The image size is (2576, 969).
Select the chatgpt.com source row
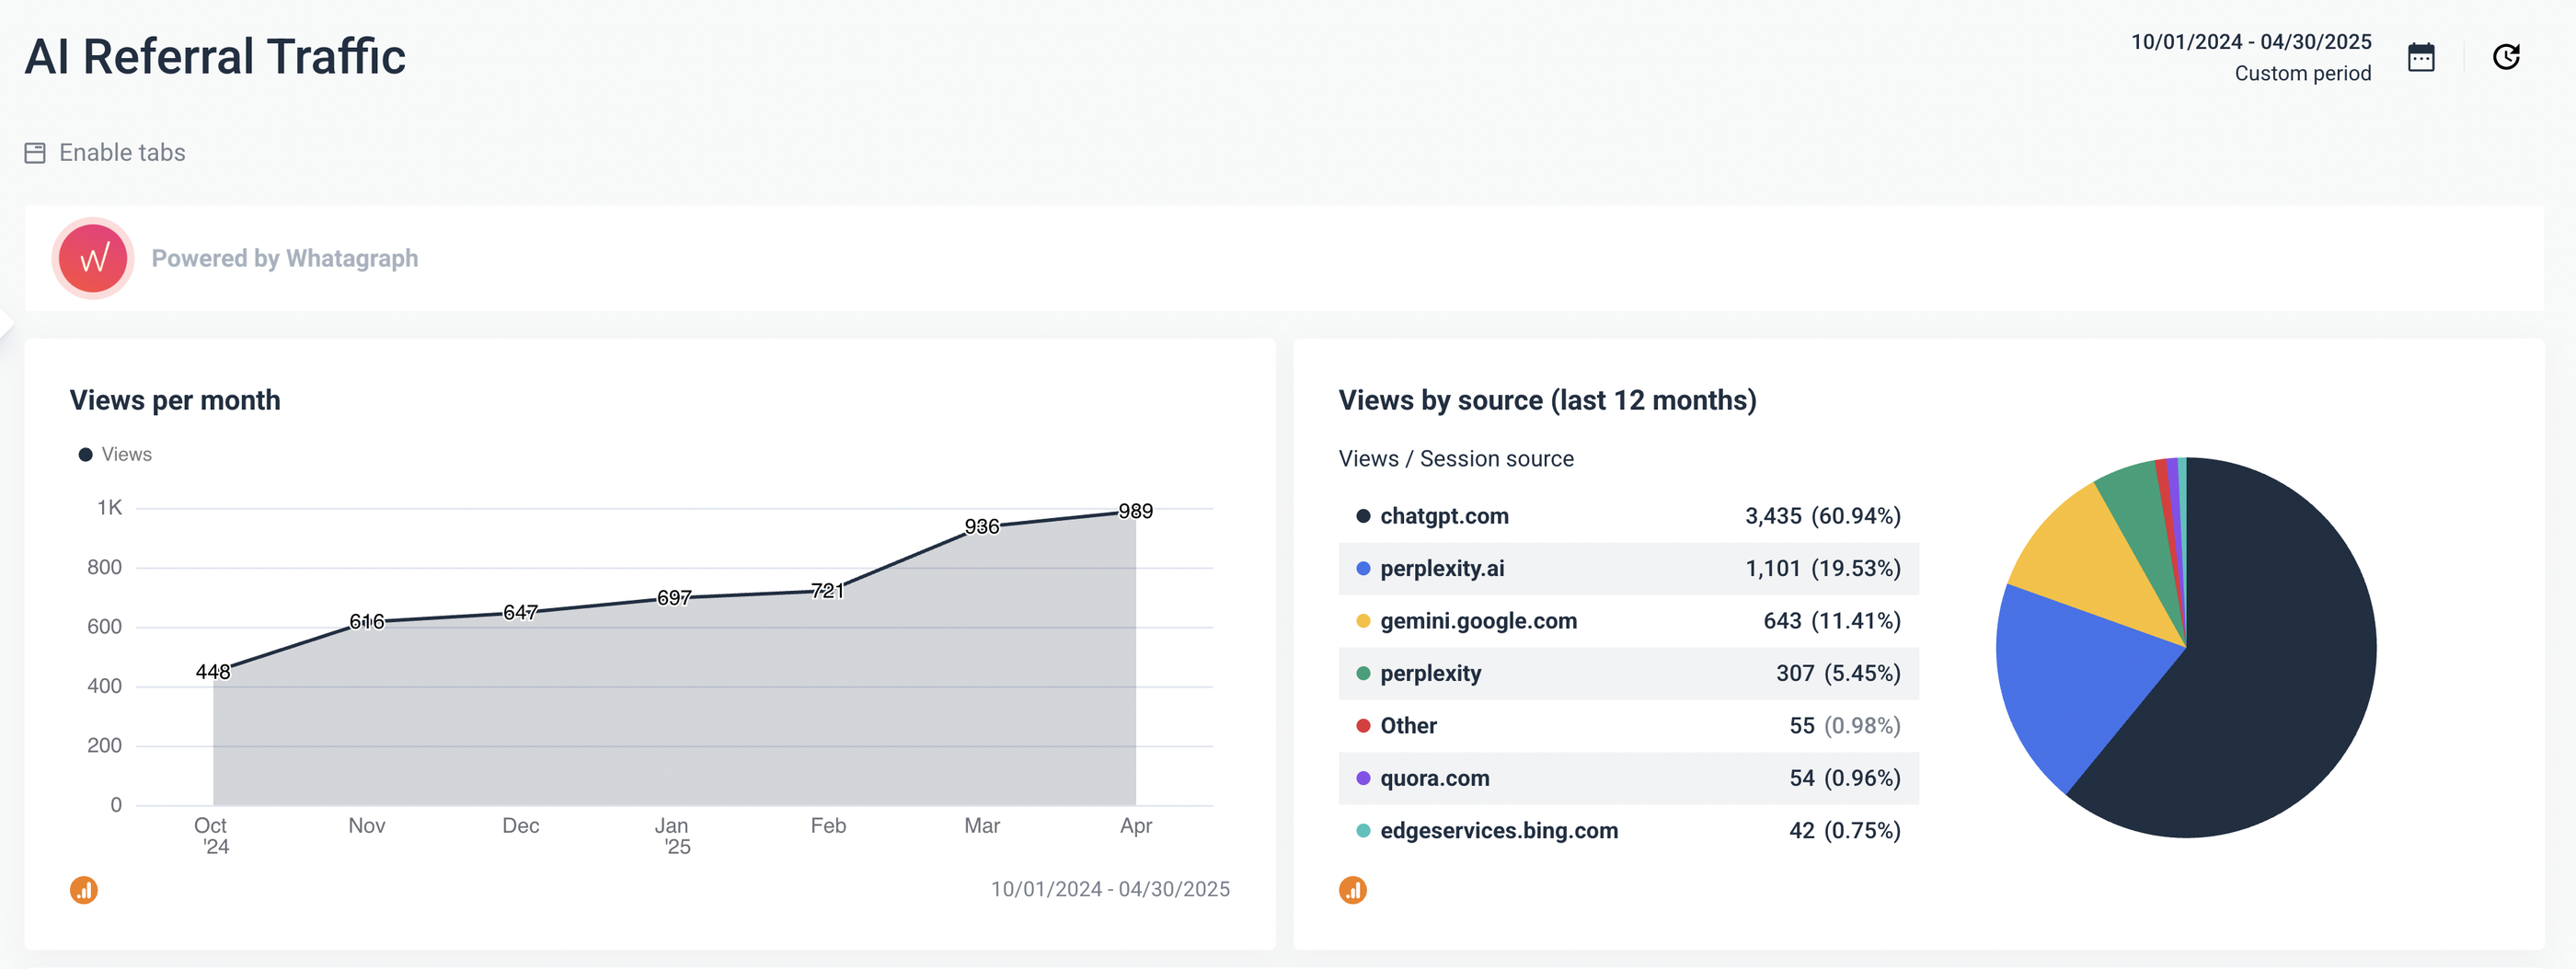[1629, 516]
